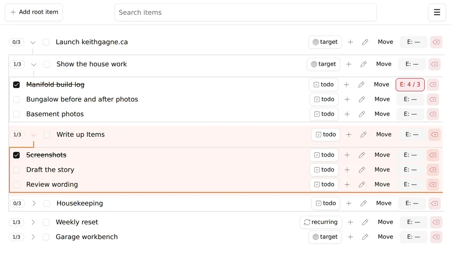Move the Launch keithgagne.ca item
The width and height of the screenshot is (451, 262).
point(385,42)
